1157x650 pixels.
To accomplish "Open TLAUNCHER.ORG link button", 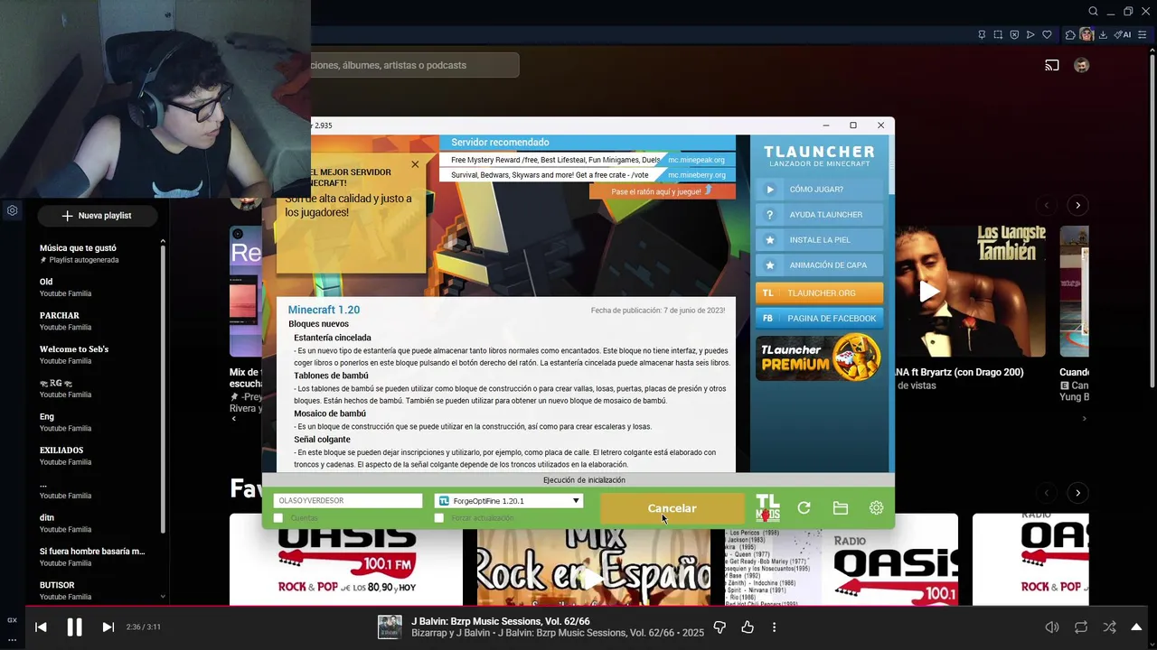I will [x=819, y=293].
